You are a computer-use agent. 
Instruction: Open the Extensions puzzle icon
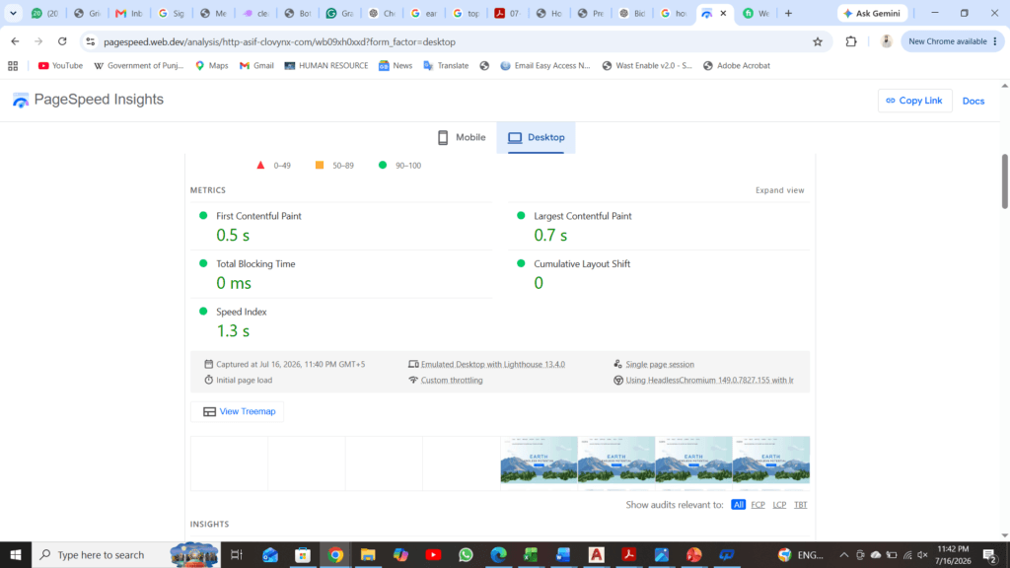point(851,41)
